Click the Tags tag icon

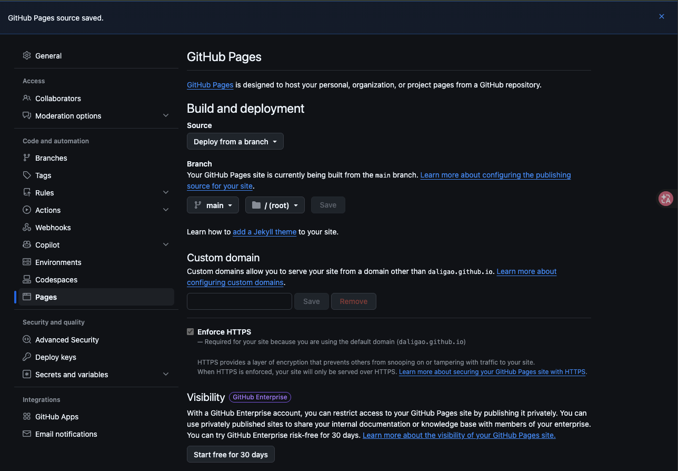pyautogui.click(x=27, y=175)
